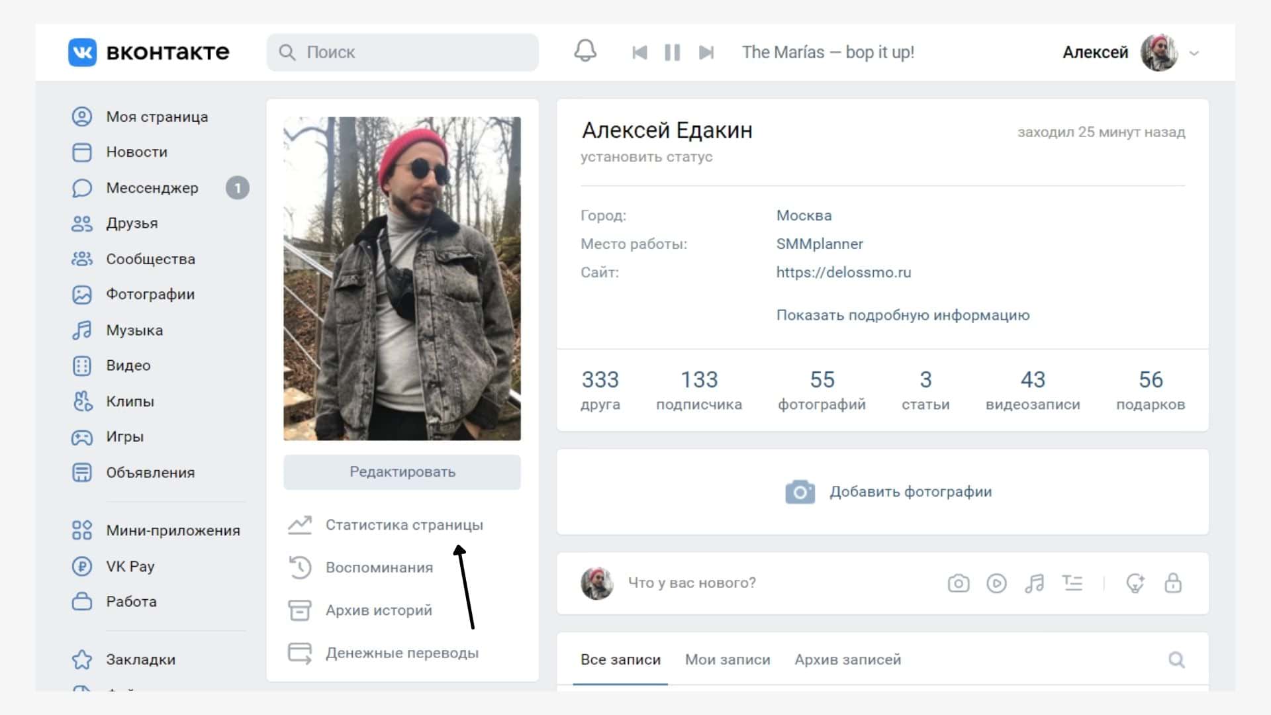Open the 55 фотографий counter

click(x=822, y=391)
